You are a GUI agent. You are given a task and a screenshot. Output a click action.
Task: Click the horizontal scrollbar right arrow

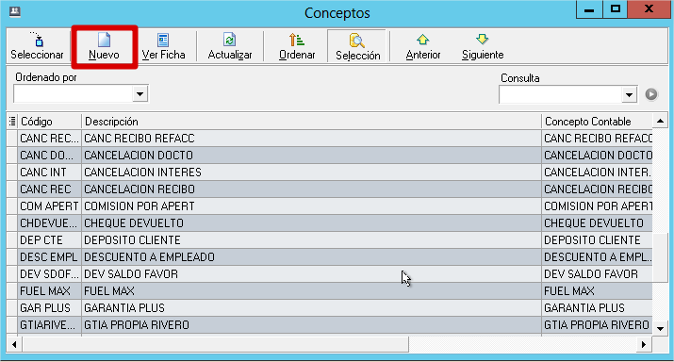coord(644,344)
